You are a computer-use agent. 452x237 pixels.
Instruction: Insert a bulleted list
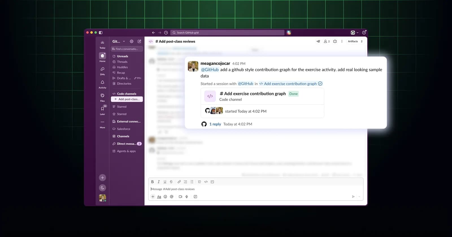point(192,182)
